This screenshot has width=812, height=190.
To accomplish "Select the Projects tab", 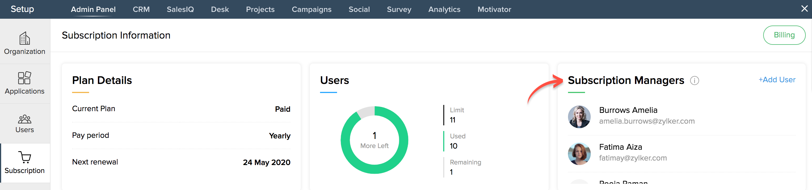I will [x=260, y=9].
